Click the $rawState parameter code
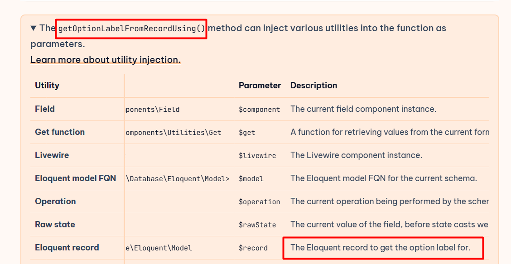This screenshot has width=511, height=264. pyautogui.click(x=257, y=225)
